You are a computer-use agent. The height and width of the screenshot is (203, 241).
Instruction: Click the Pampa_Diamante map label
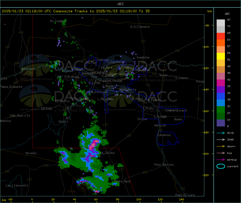(11, 87)
